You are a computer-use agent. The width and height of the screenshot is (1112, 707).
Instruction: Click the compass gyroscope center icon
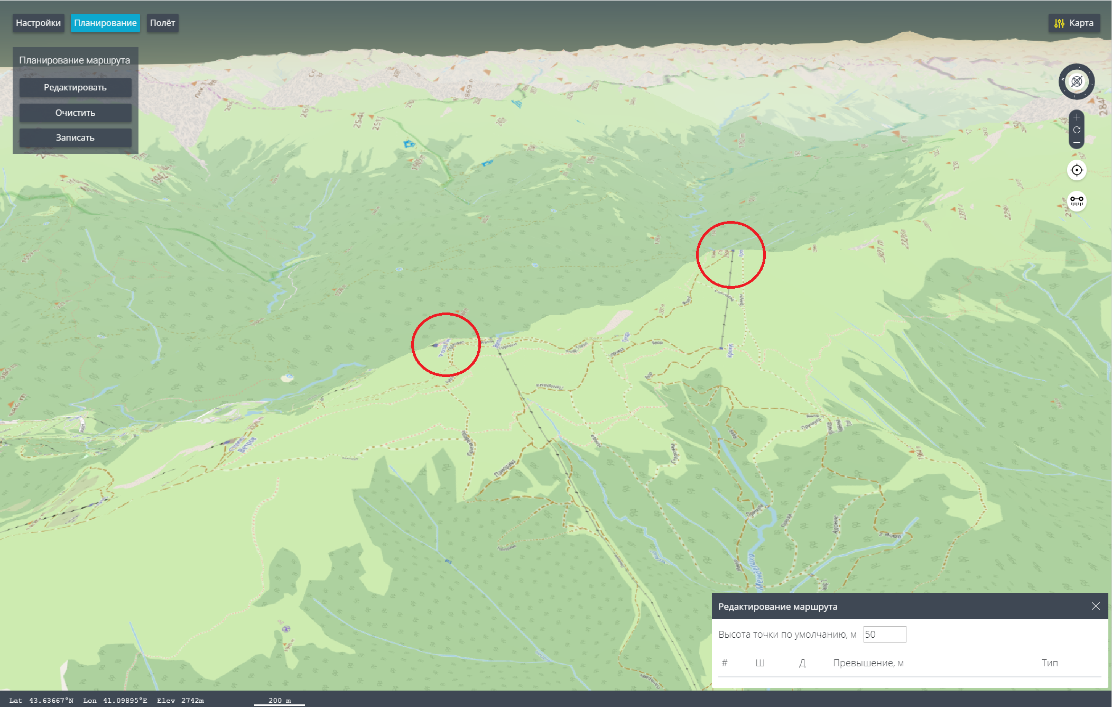[1077, 81]
